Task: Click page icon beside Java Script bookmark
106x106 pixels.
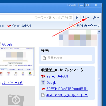Action: (x=43, y=95)
